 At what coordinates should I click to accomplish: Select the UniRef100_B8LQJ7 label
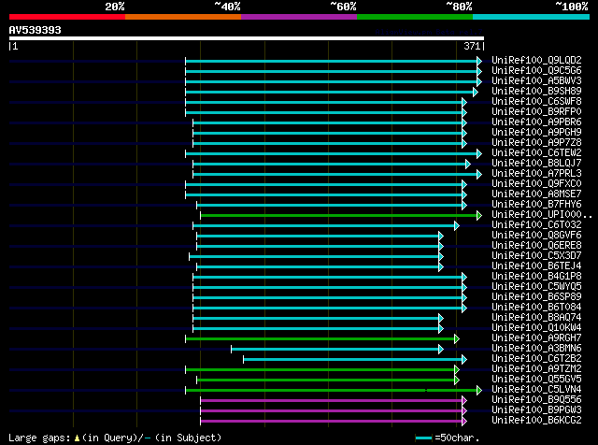coord(536,164)
